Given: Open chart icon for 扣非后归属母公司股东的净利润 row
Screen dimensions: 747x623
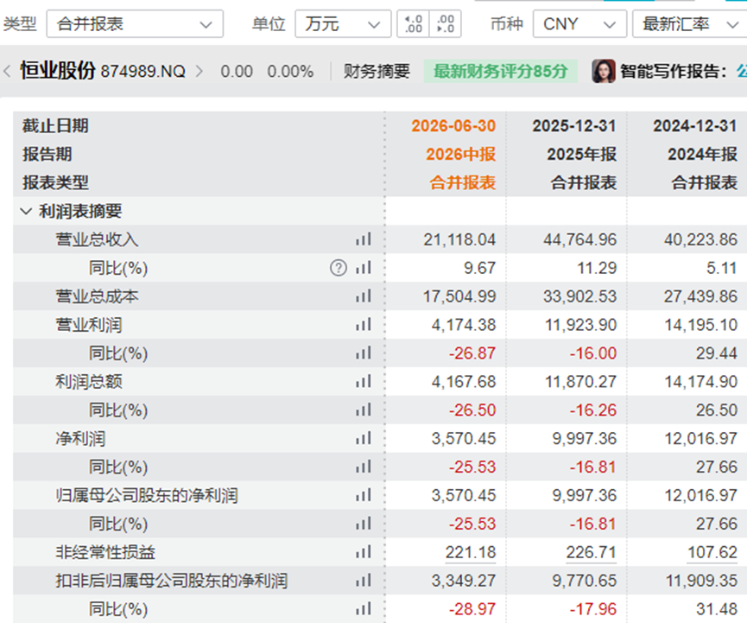Looking at the screenshot, I should coord(363,581).
